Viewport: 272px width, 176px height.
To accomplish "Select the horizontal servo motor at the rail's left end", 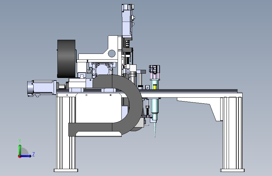I will (42, 88).
